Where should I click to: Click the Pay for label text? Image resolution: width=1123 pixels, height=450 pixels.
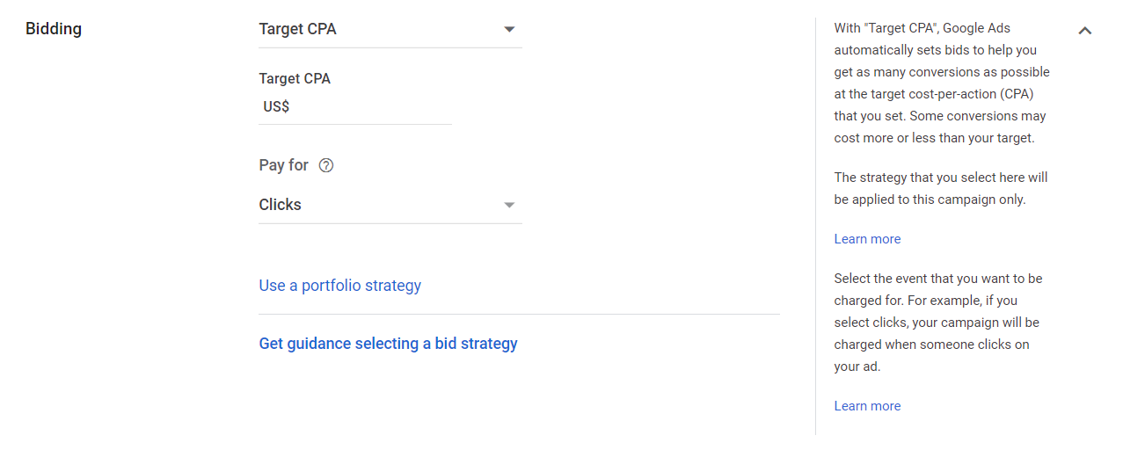(283, 165)
